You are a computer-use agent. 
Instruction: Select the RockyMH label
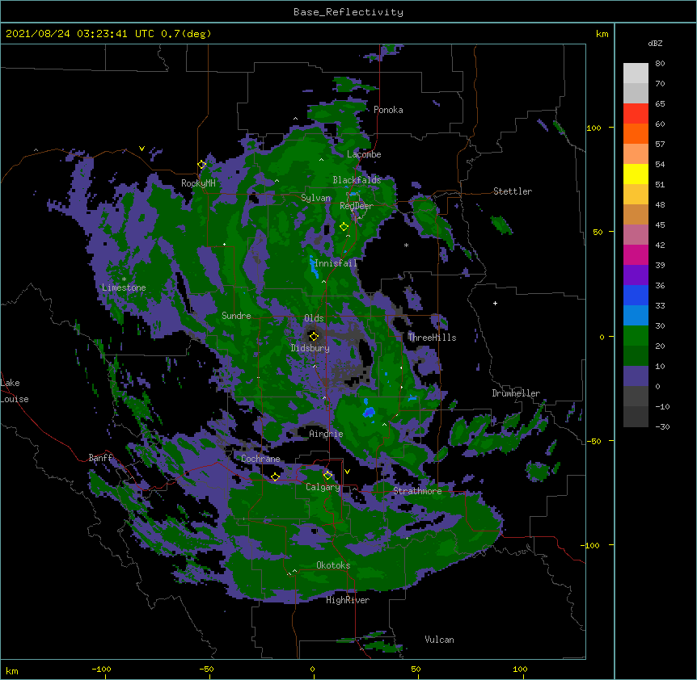198,183
